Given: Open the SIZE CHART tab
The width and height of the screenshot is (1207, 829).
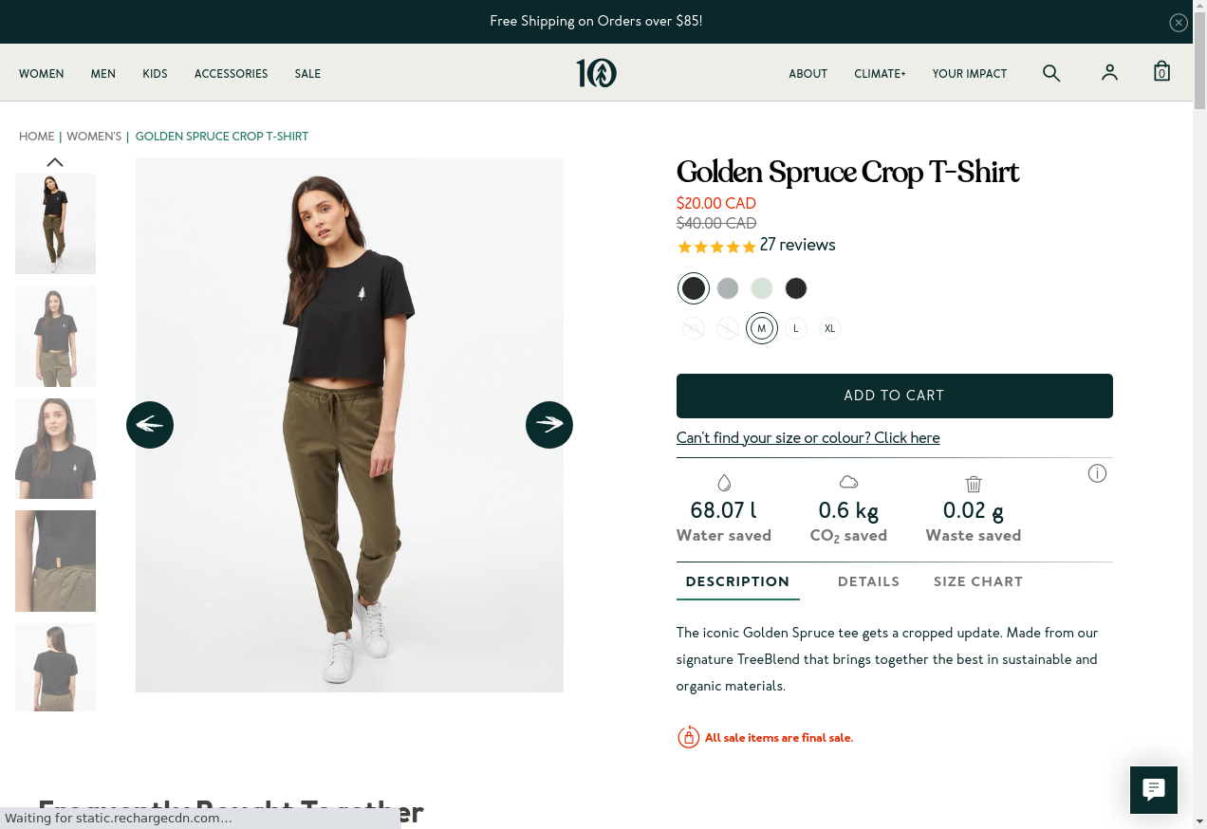Looking at the screenshot, I should (x=978, y=581).
